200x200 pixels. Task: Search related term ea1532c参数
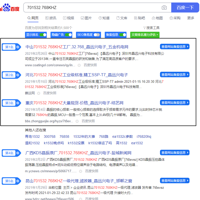tap(122, 136)
